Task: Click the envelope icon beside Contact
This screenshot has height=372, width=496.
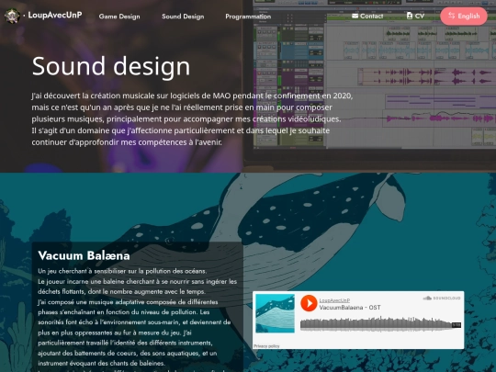Action: [355, 16]
